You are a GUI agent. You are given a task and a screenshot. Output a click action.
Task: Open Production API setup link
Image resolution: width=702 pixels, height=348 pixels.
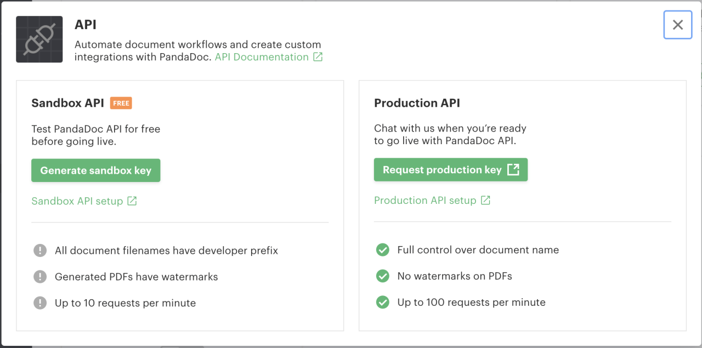click(x=425, y=201)
